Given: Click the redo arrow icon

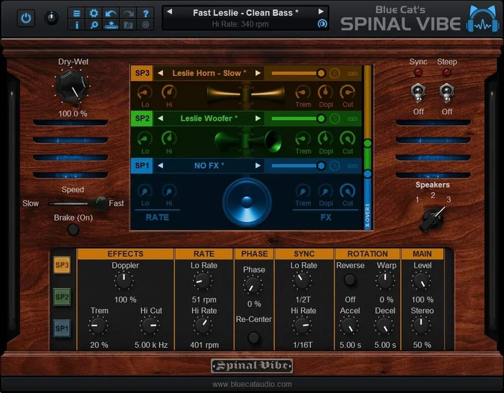Looking at the screenshot, I should 129,13.
